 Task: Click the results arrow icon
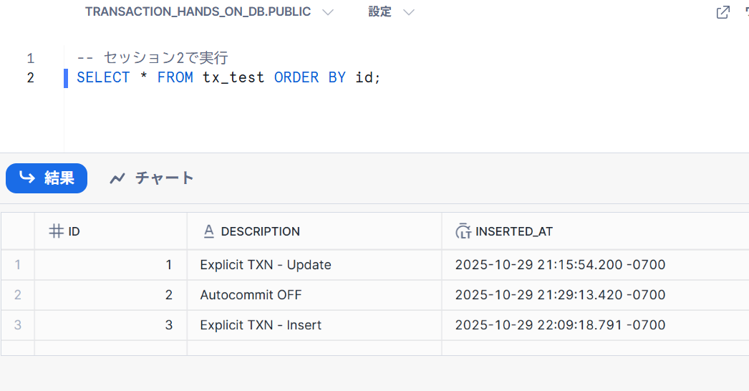pos(27,178)
